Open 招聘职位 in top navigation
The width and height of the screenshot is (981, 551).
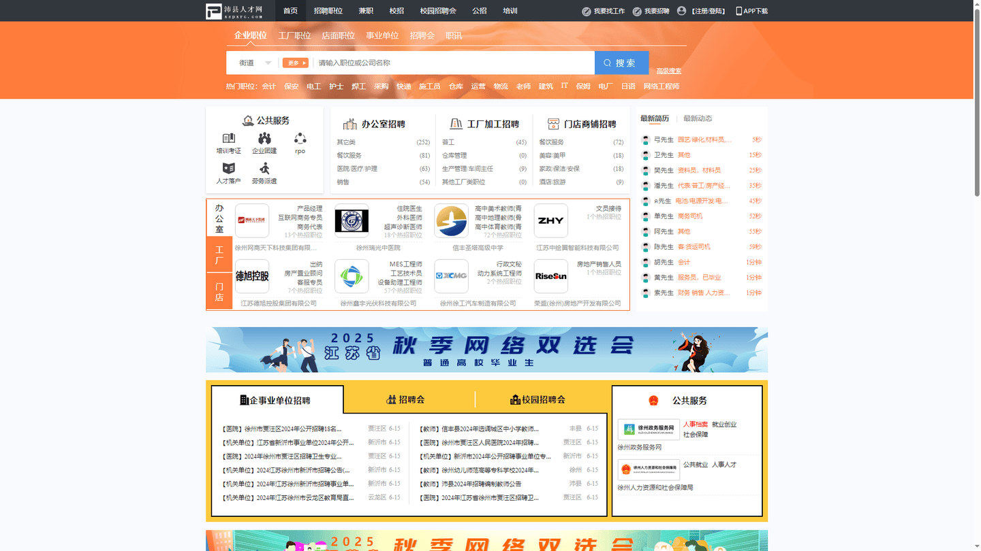click(328, 11)
